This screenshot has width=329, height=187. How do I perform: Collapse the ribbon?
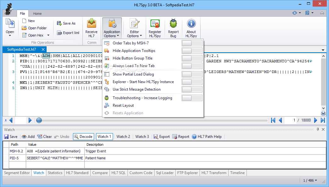pyautogui.click(x=322, y=13)
